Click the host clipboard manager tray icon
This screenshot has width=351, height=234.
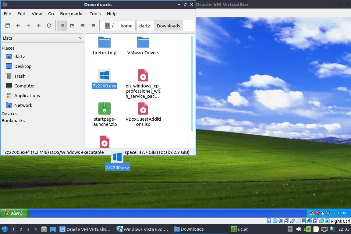point(316,229)
